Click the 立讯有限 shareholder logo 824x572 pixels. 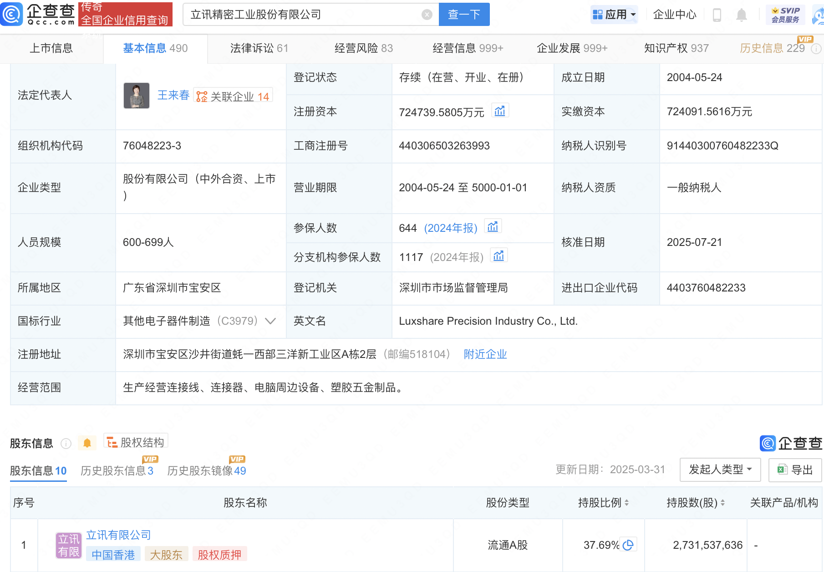69,545
